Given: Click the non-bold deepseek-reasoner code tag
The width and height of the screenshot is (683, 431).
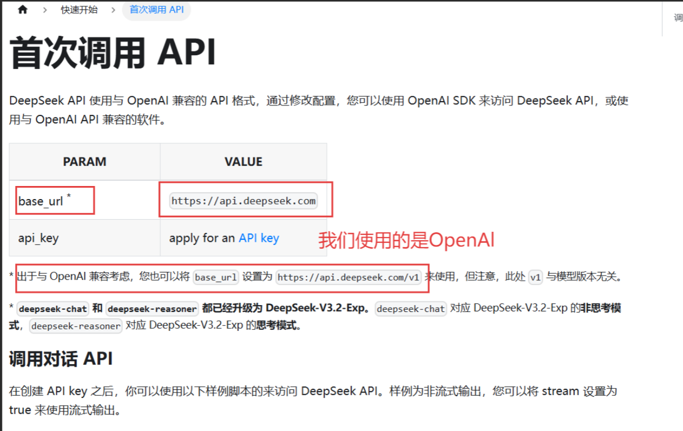Looking at the screenshot, I should tap(76, 326).
